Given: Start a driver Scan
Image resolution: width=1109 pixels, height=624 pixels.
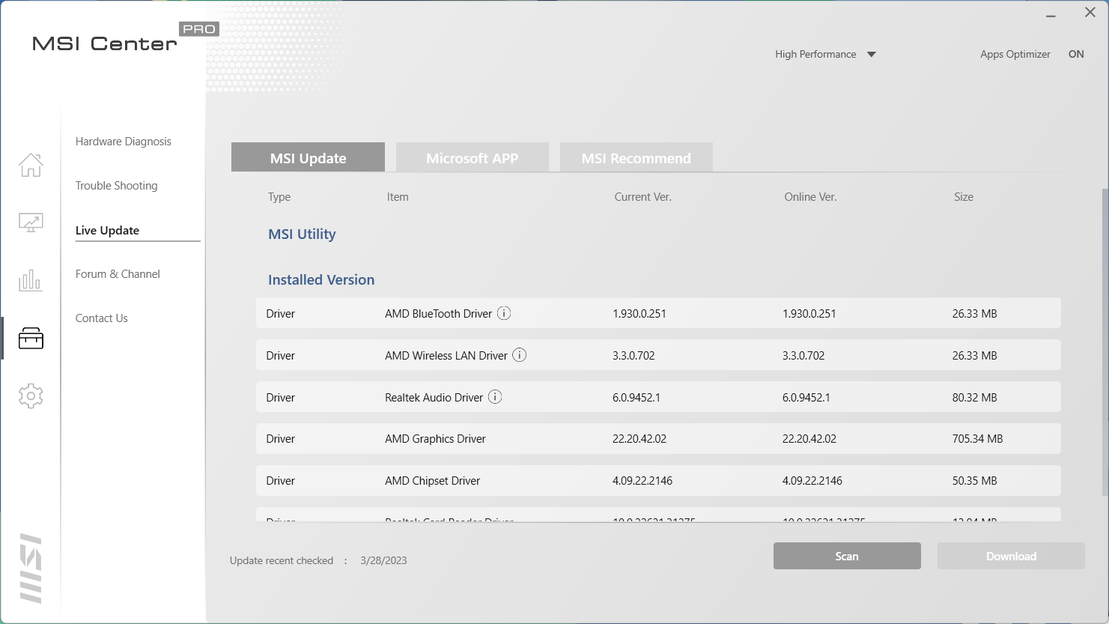Looking at the screenshot, I should coord(847,556).
